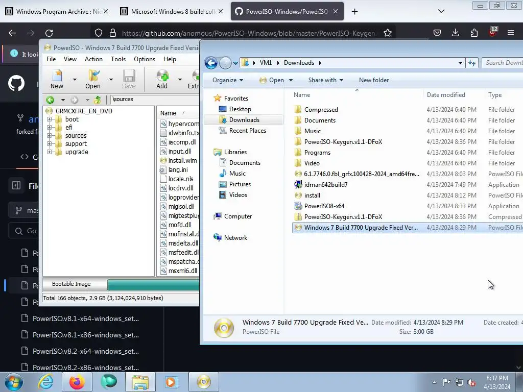Screen dimensions: 523x392
Task: Click the Add toolbar icon in PowerISO
Action: (162, 79)
